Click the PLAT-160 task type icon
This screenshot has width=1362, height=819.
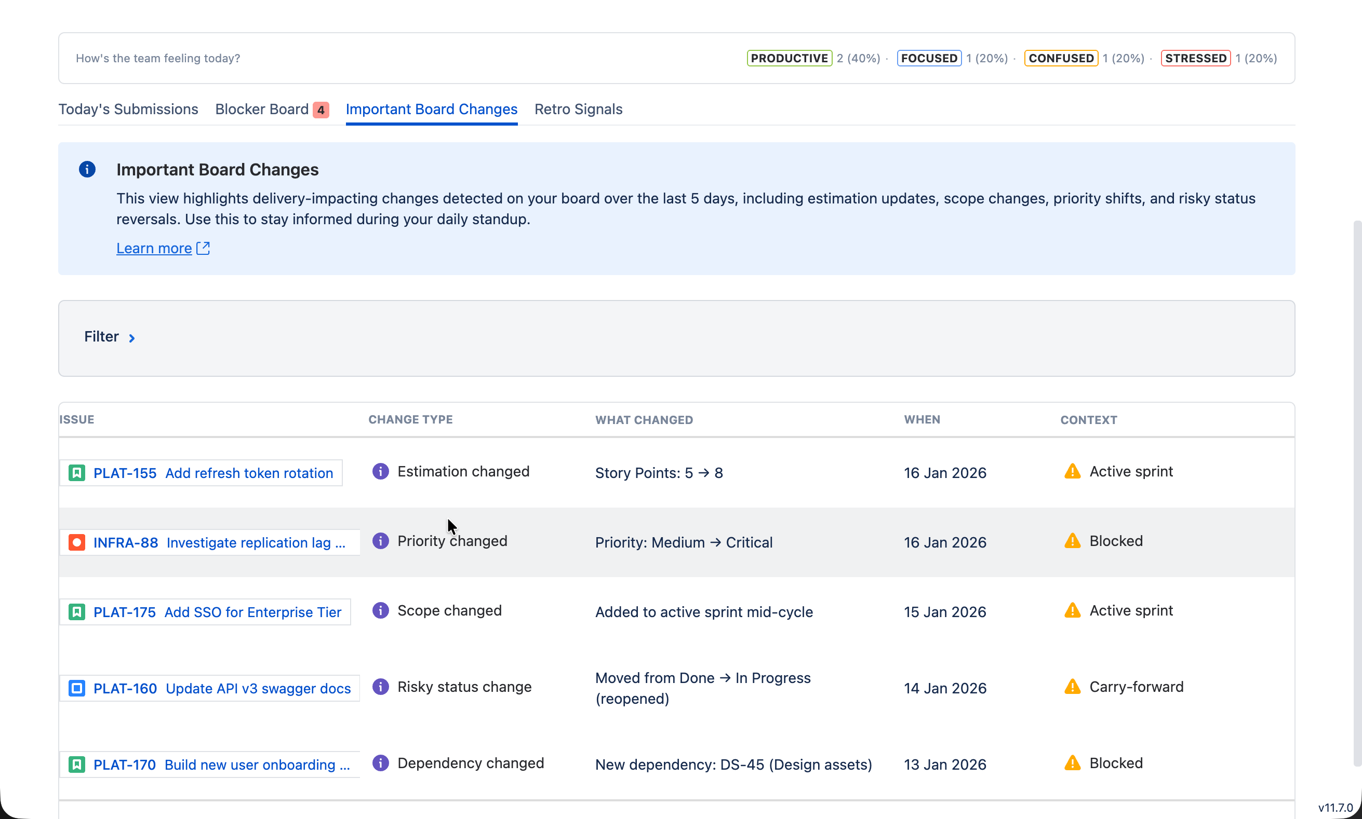[77, 688]
